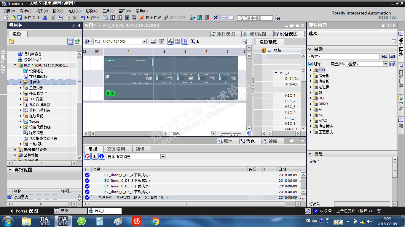The width and height of the screenshot is (405, 227).
Task: Click the Windows Start button
Action: [8, 221]
